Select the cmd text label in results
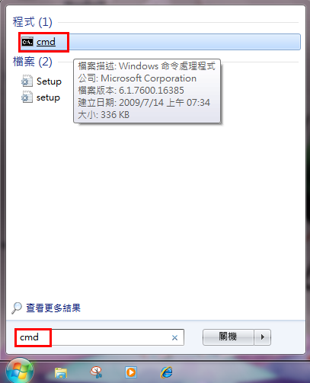This screenshot has width=310, height=383. [x=46, y=42]
